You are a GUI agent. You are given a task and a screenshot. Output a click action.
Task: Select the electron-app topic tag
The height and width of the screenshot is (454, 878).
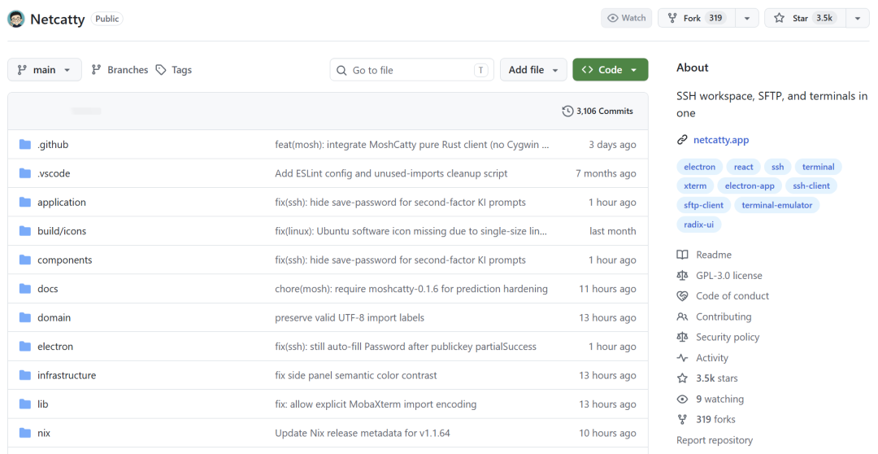(x=750, y=186)
